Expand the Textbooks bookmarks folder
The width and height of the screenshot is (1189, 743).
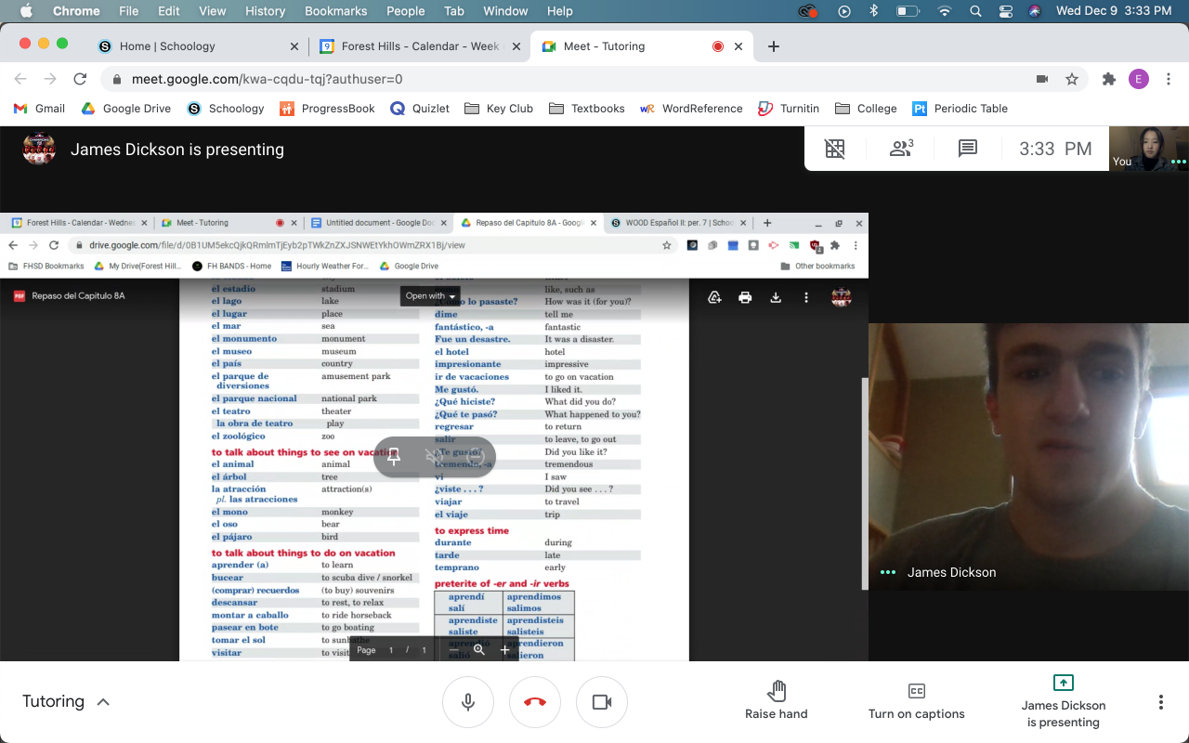[587, 109]
